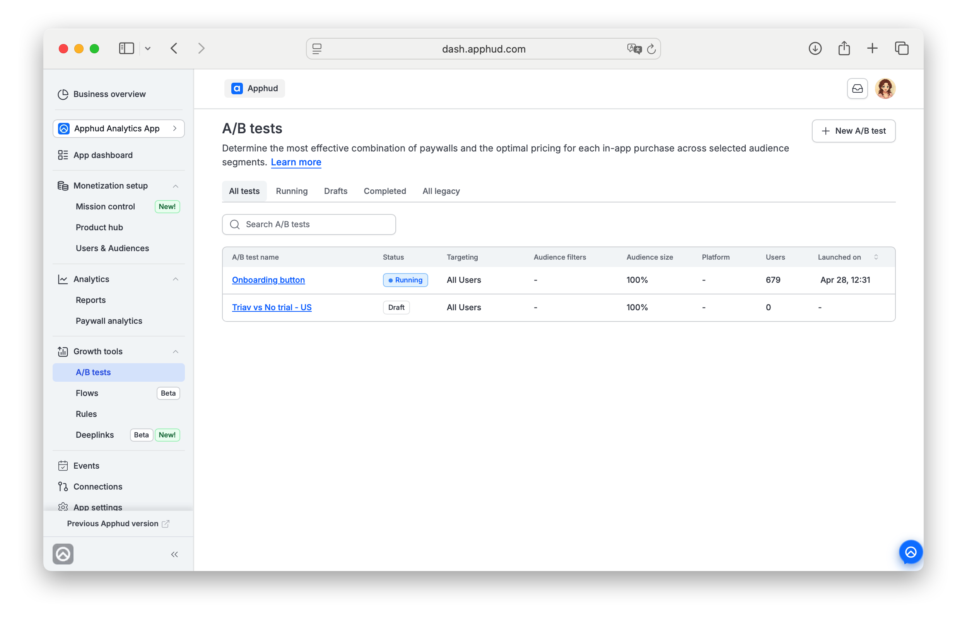
Task: Open a new tab with plus icon
Action: [x=872, y=49]
